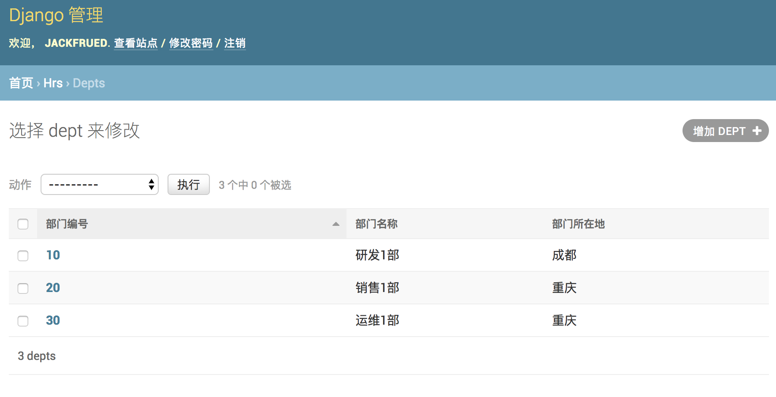Click the 修改密码 link
776x397 pixels.
[191, 43]
